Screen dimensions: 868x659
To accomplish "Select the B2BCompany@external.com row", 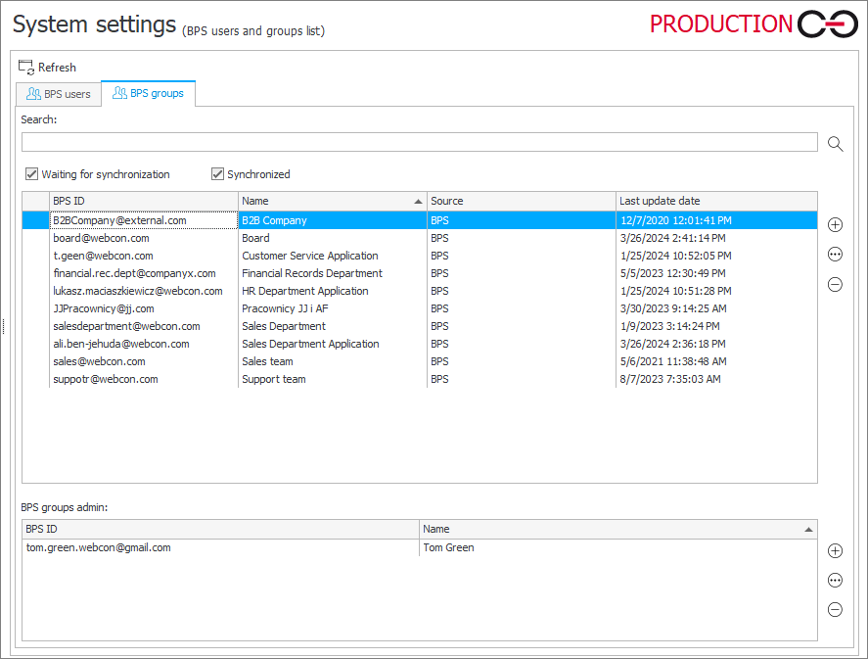I will tap(420, 220).
